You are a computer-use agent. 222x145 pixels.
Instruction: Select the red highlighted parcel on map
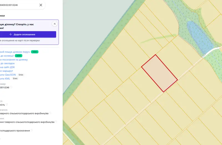coord(159,73)
